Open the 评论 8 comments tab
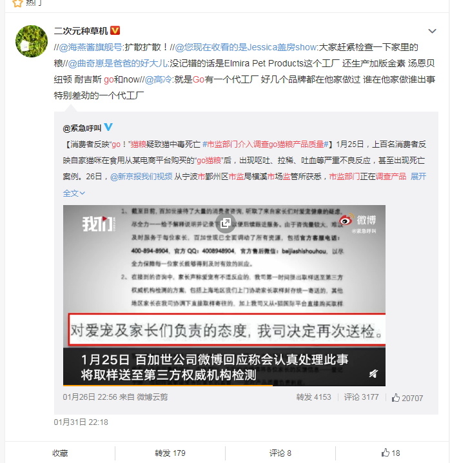This screenshot has height=463, width=450. tap(280, 453)
